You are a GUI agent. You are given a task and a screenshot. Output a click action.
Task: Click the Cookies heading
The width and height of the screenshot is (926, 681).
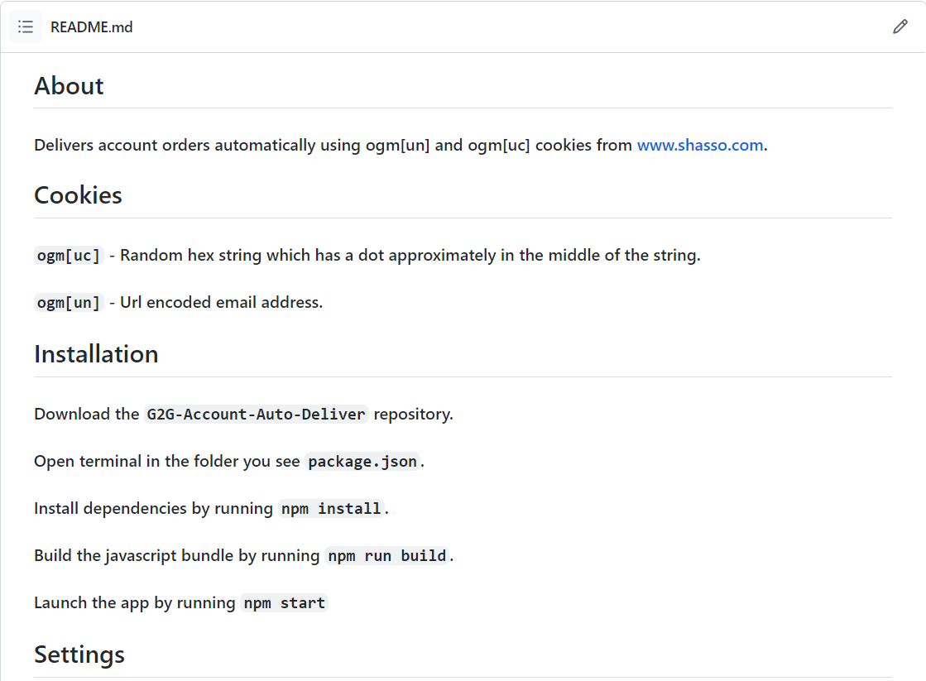(x=78, y=195)
